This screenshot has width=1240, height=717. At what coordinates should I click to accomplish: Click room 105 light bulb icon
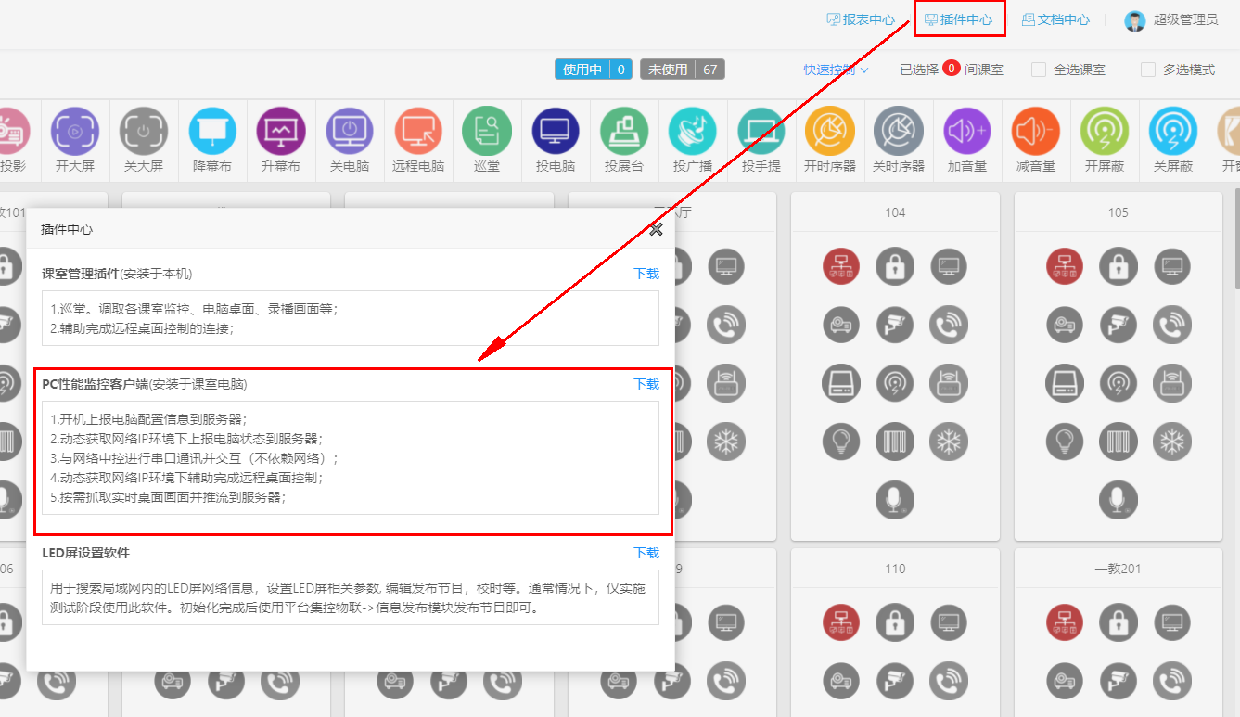pyautogui.click(x=1065, y=441)
